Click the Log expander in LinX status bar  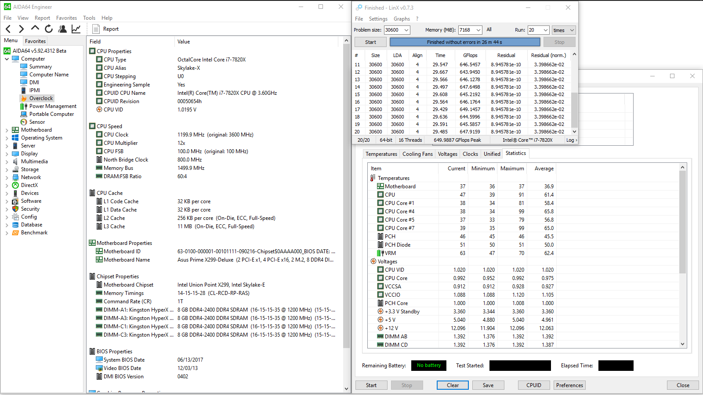pyautogui.click(x=571, y=140)
